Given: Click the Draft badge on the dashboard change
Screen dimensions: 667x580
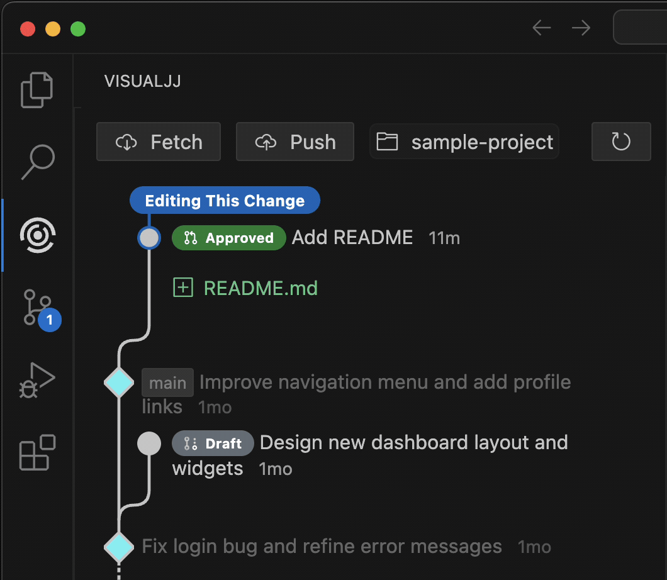Looking at the screenshot, I should coord(213,443).
